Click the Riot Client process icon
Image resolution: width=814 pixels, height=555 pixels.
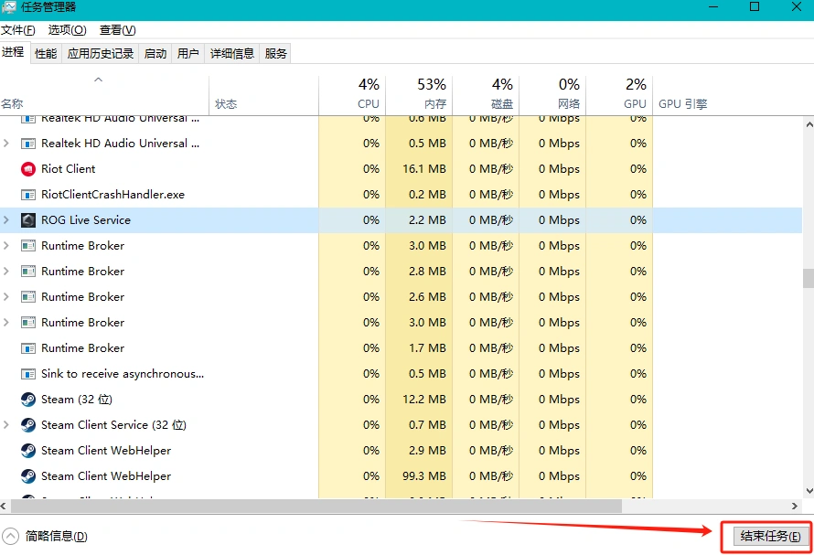(x=27, y=169)
